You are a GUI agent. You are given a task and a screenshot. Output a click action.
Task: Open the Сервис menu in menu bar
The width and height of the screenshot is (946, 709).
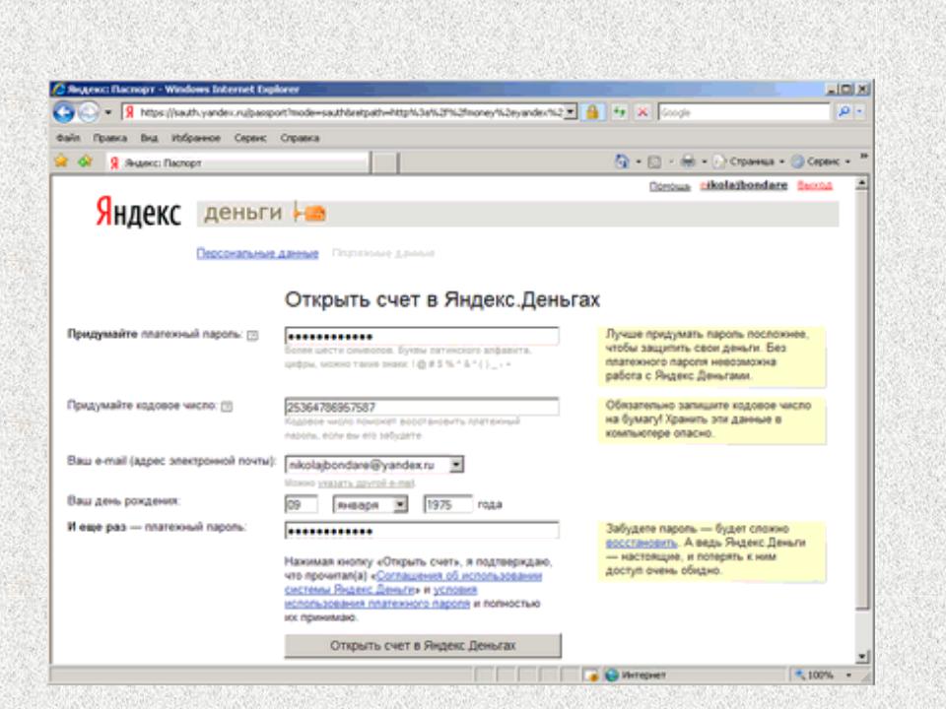tap(249, 138)
